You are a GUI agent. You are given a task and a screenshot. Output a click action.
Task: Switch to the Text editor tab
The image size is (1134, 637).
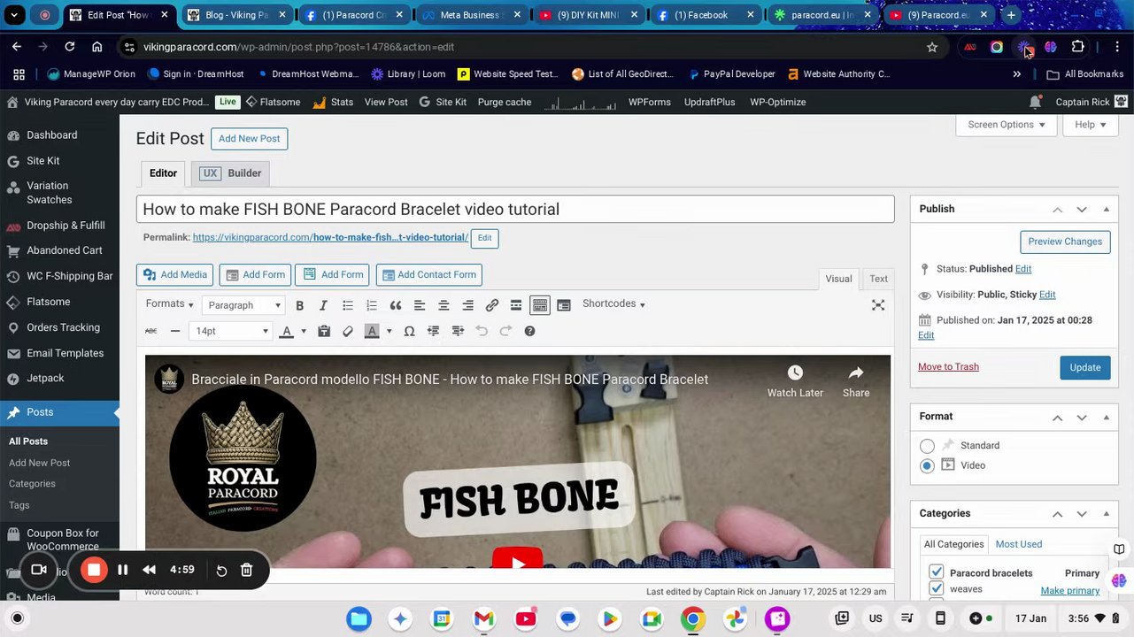(x=878, y=279)
